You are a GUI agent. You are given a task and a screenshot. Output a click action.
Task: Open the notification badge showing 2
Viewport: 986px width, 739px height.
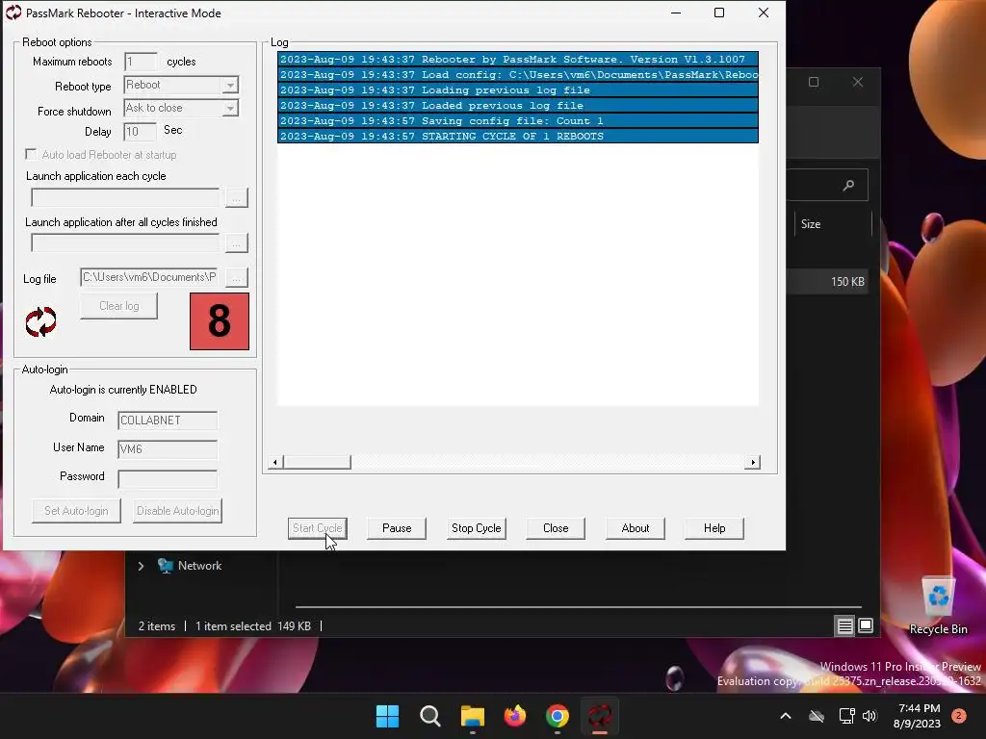coord(959,716)
